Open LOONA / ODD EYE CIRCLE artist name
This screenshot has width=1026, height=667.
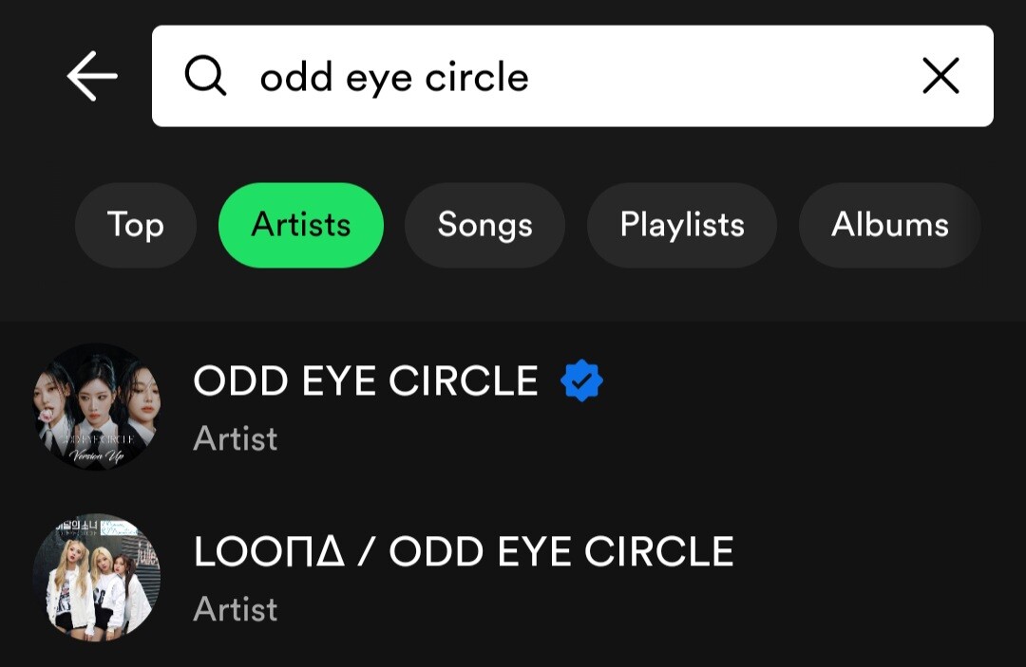tap(464, 552)
